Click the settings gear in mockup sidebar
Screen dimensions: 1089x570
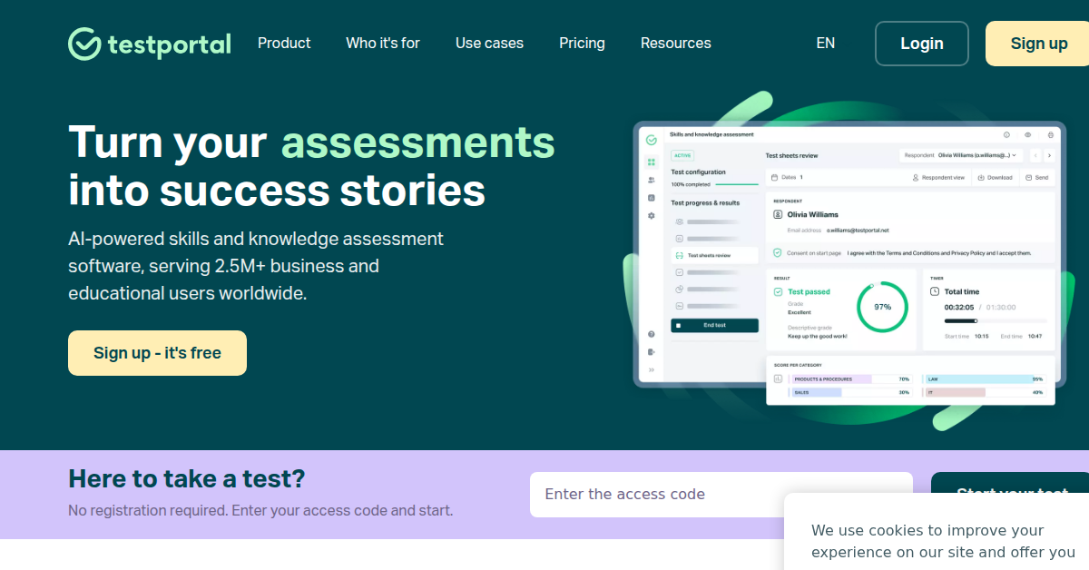(651, 216)
